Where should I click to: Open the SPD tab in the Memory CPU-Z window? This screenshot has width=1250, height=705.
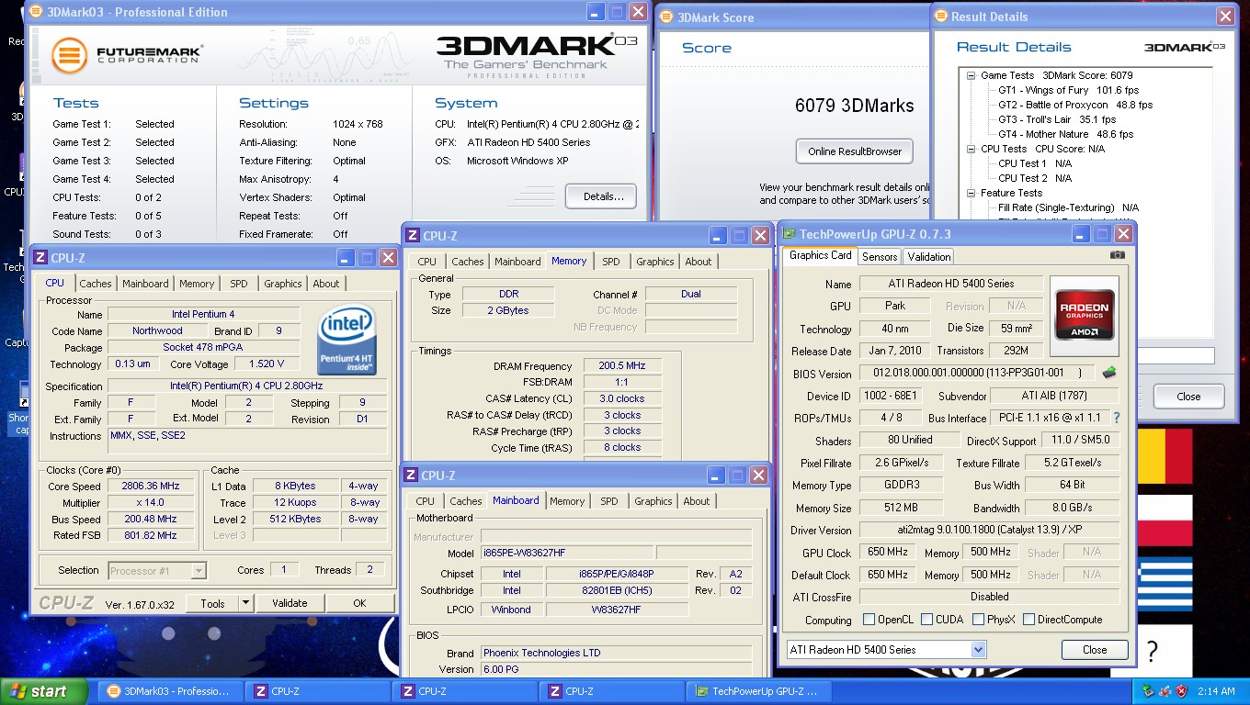click(610, 262)
